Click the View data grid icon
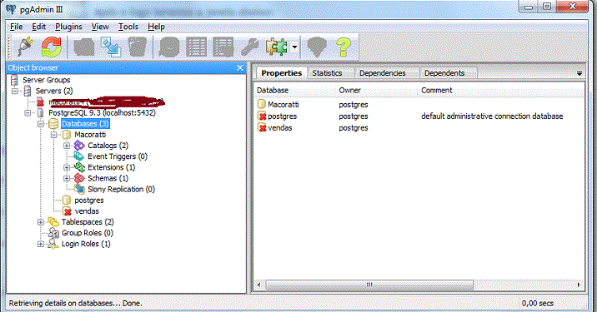 (x=196, y=47)
